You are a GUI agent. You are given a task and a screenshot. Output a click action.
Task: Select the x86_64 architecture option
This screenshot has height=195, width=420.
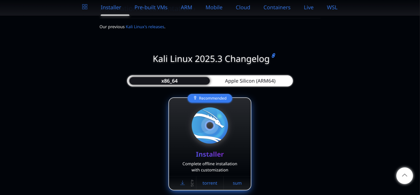coord(169,81)
